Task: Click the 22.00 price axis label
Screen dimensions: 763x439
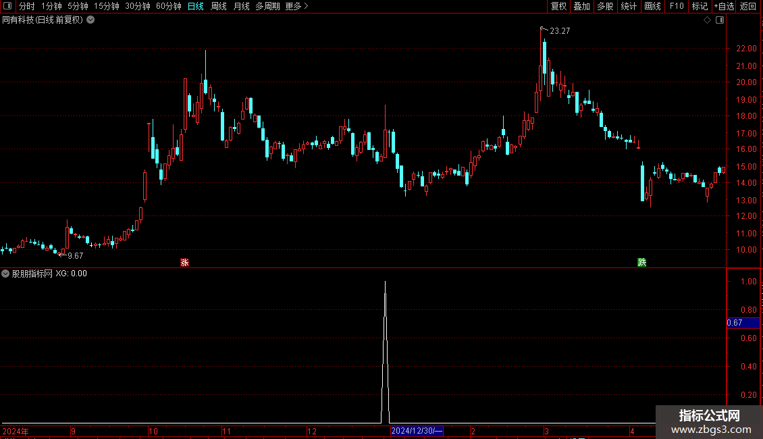Action: [x=746, y=49]
